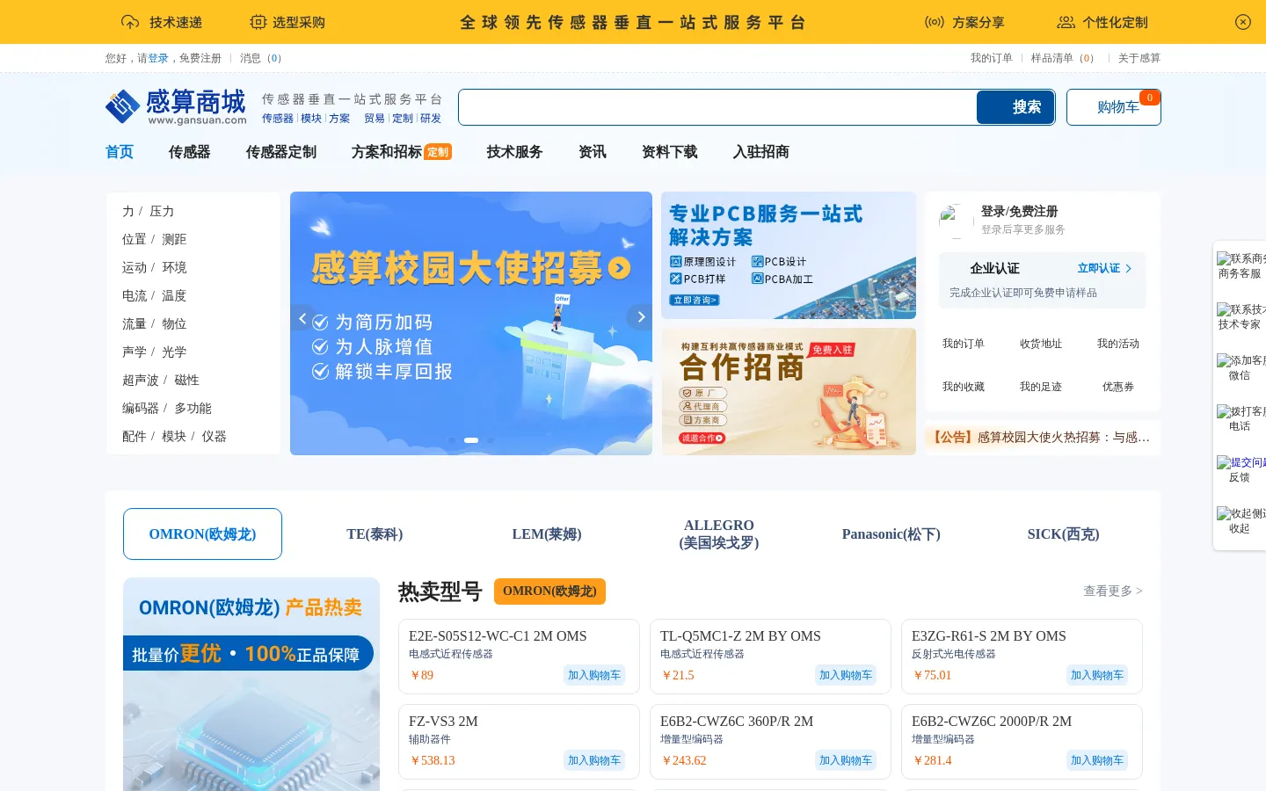Viewport: 1266px width, 791px height.
Task: Open 关于感算 link
Action: pos(1139,58)
